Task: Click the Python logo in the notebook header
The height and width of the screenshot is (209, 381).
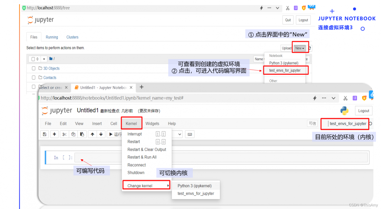Action: 344,111
